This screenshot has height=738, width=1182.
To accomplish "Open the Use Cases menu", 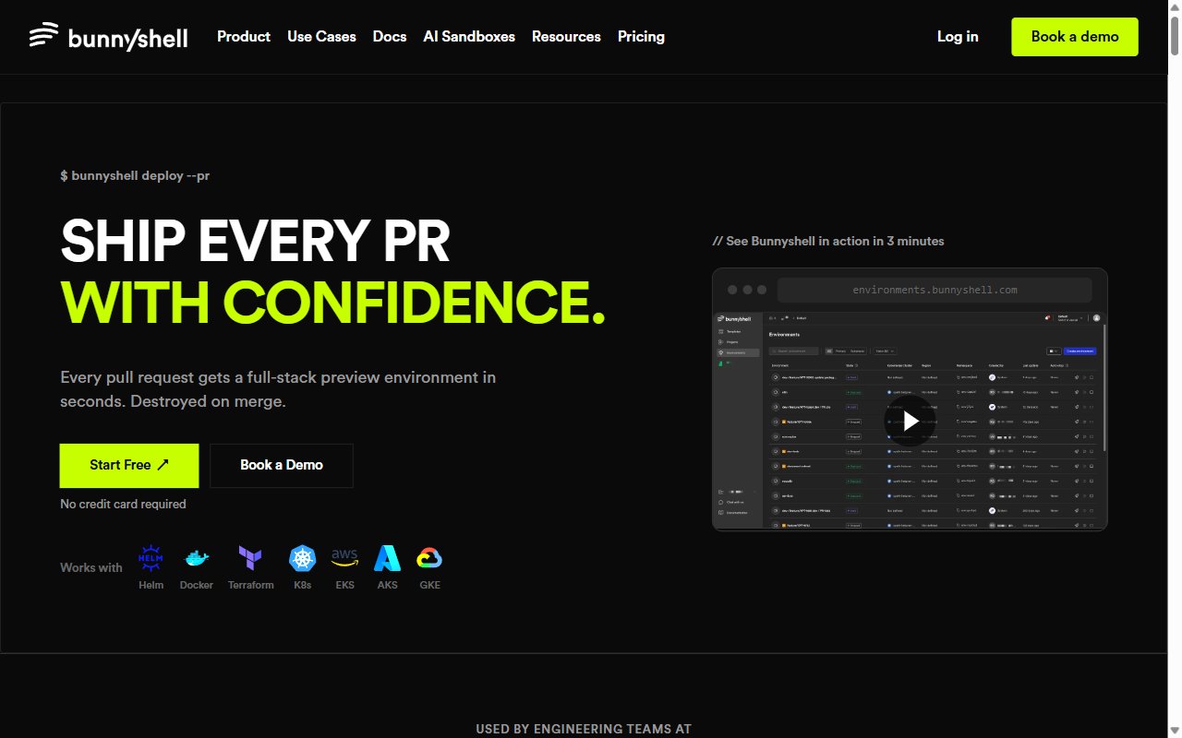I will tap(321, 37).
